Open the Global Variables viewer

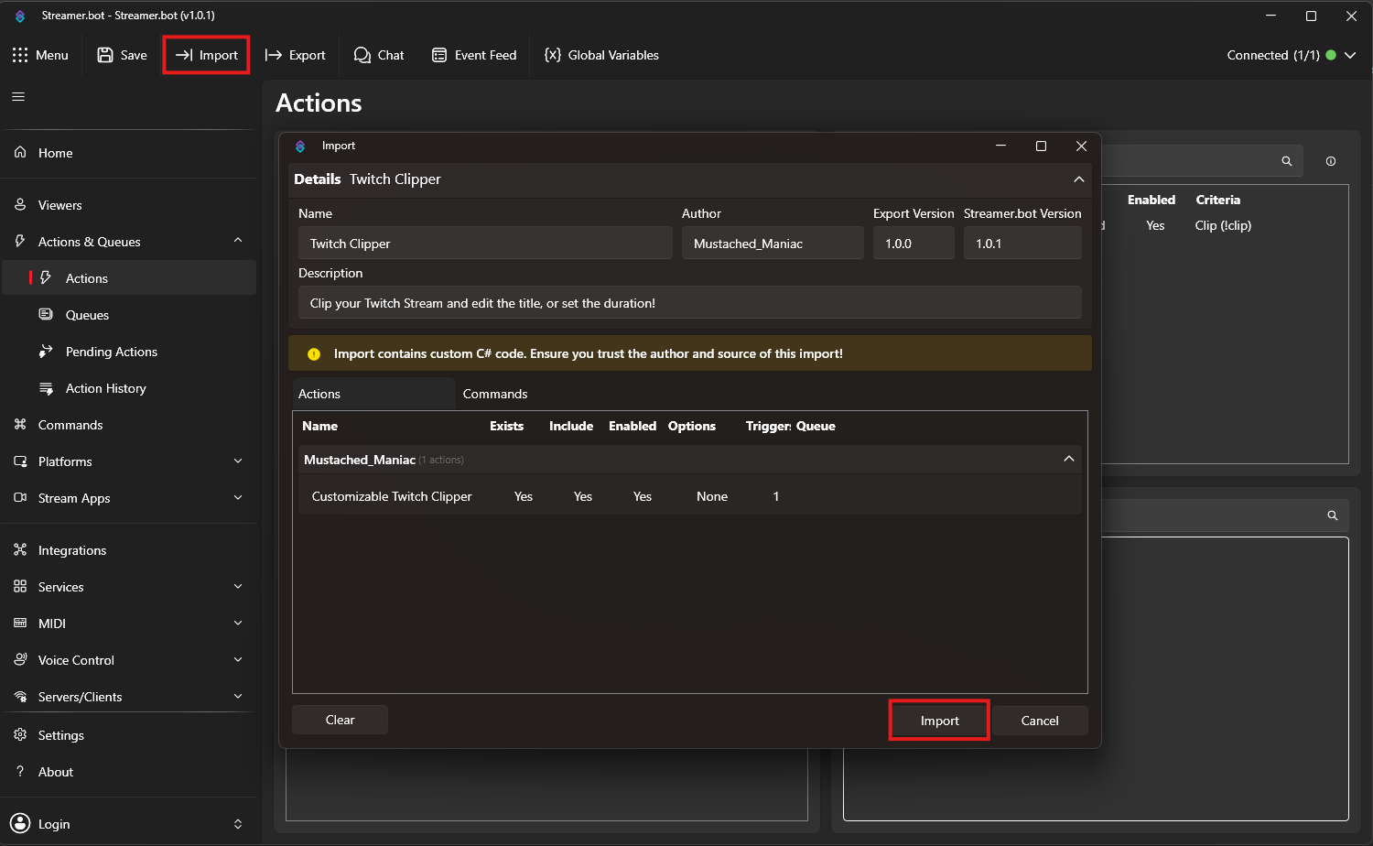[600, 55]
